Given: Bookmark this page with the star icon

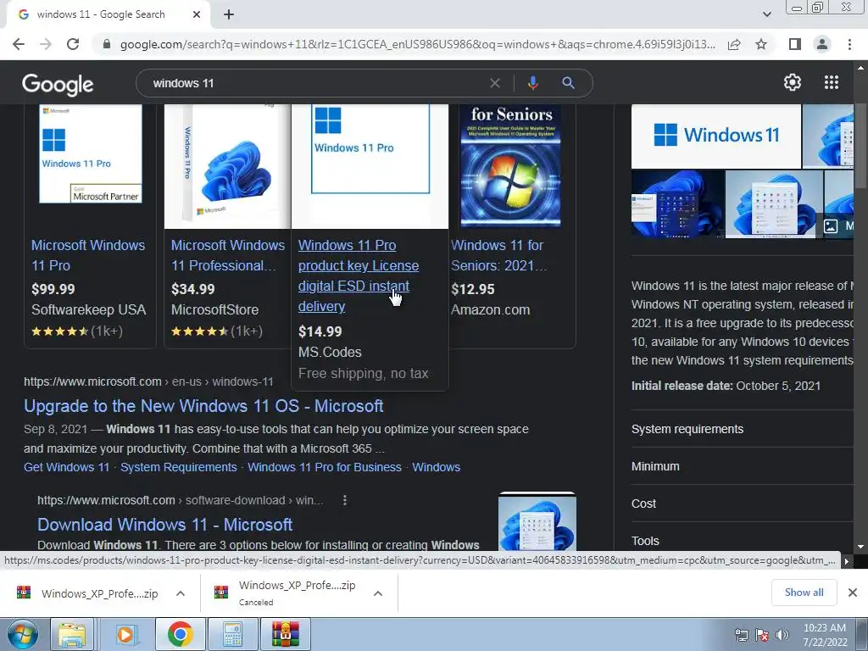Looking at the screenshot, I should coord(761,44).
